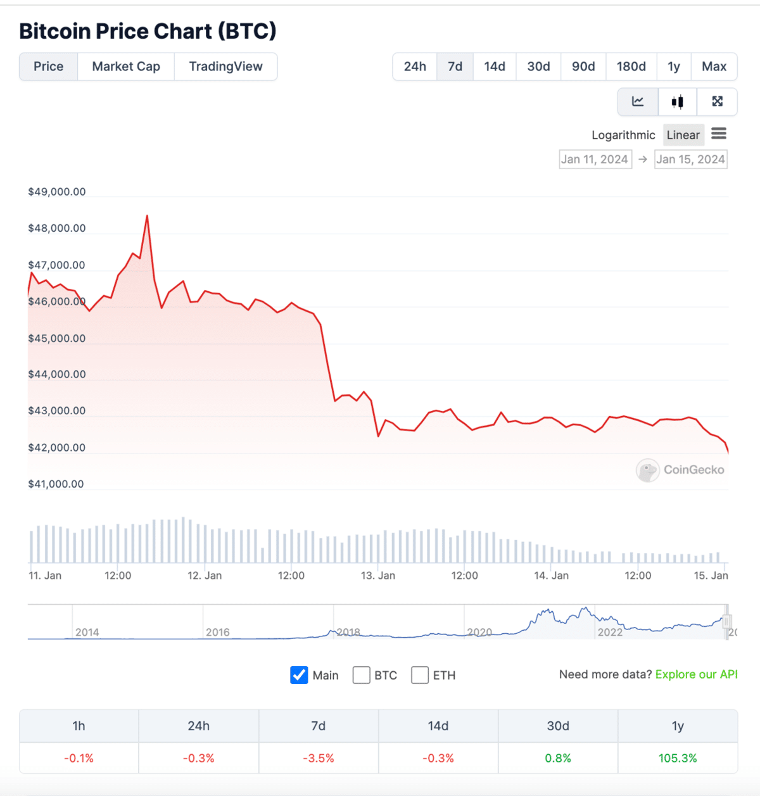Follow the Explore our API link
This screenshot has width=760, height=796.
click(x=695, y=674)
